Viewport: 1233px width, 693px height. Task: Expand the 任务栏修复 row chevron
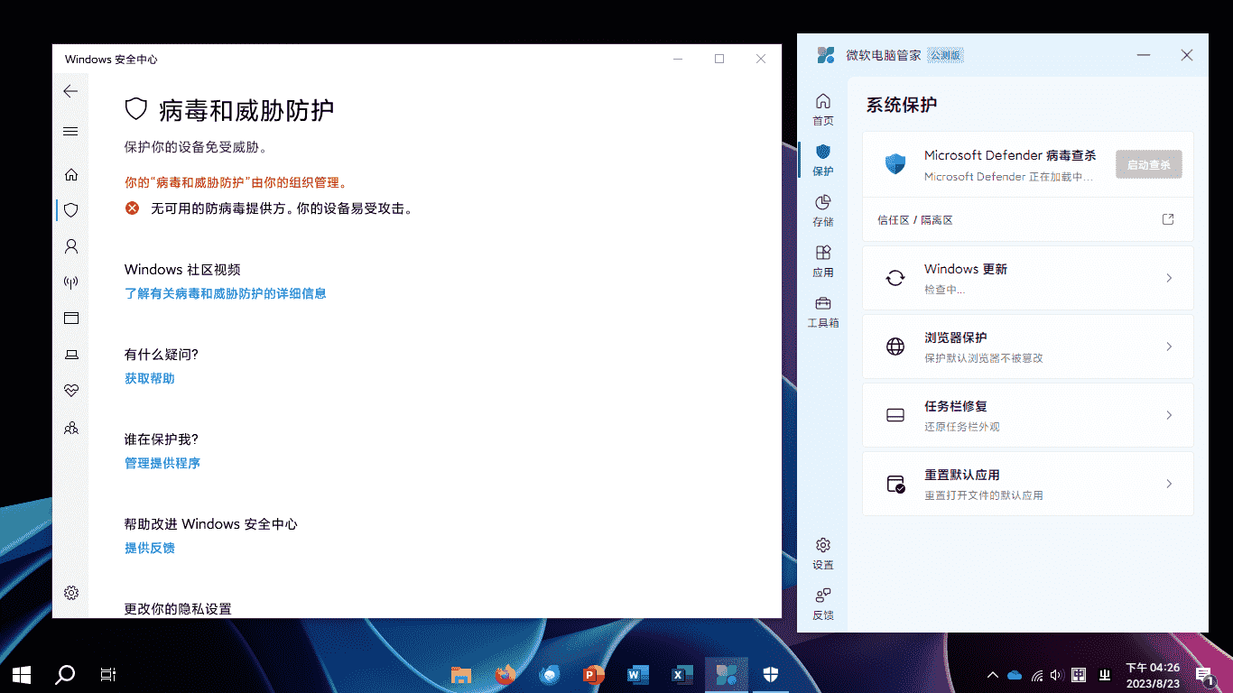click(x=1168, y=415)
